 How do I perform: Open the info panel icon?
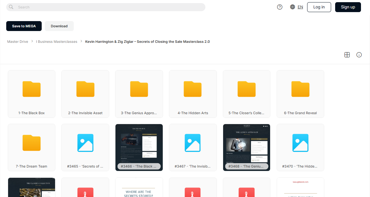[359, 55]
